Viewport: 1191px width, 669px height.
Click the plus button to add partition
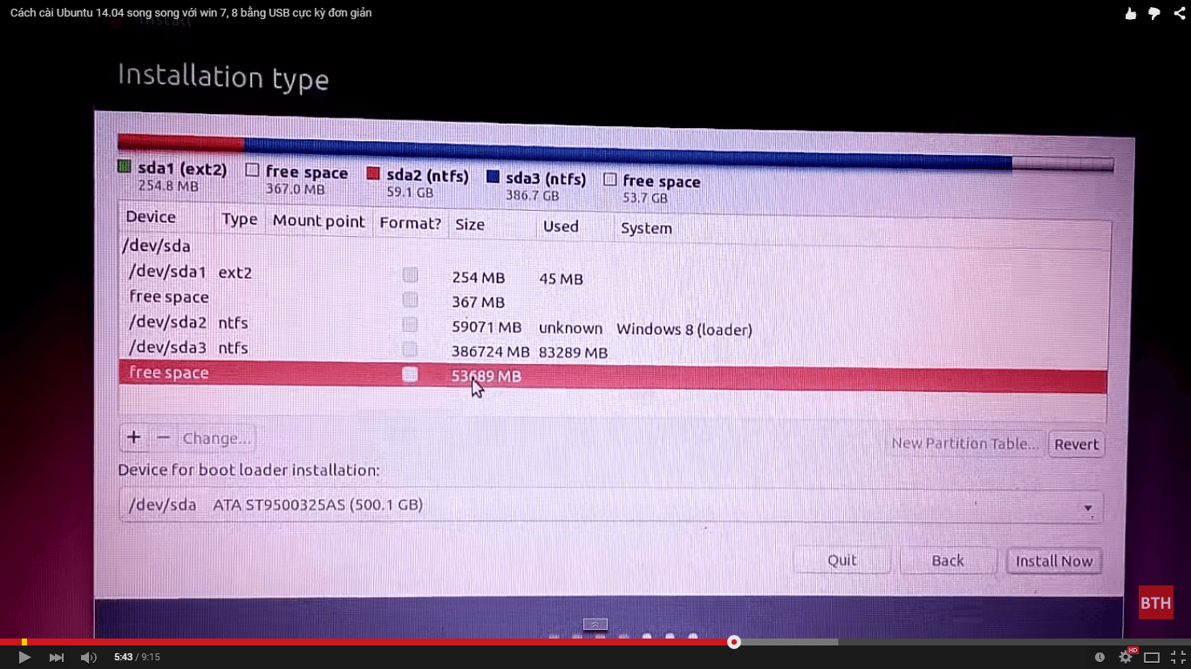tap(133, 437)
